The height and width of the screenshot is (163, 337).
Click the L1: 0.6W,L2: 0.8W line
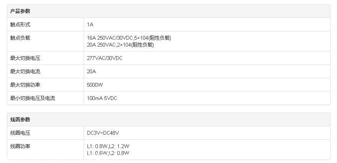(x=108, y=153)
